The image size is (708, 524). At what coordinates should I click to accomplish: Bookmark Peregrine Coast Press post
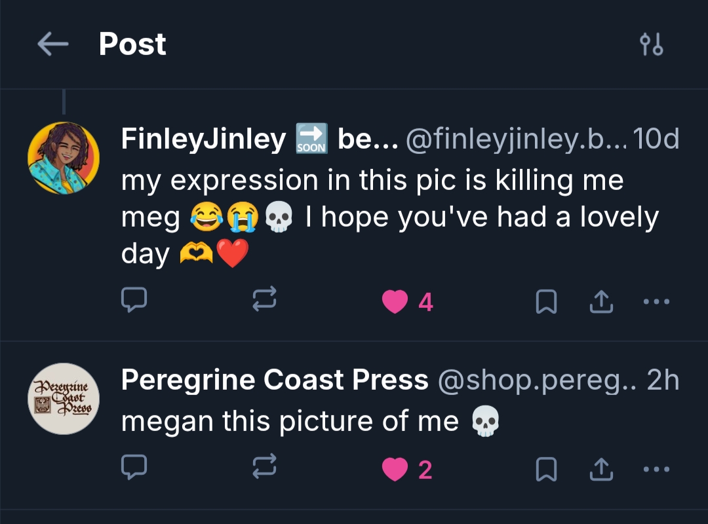coord(547,470)
